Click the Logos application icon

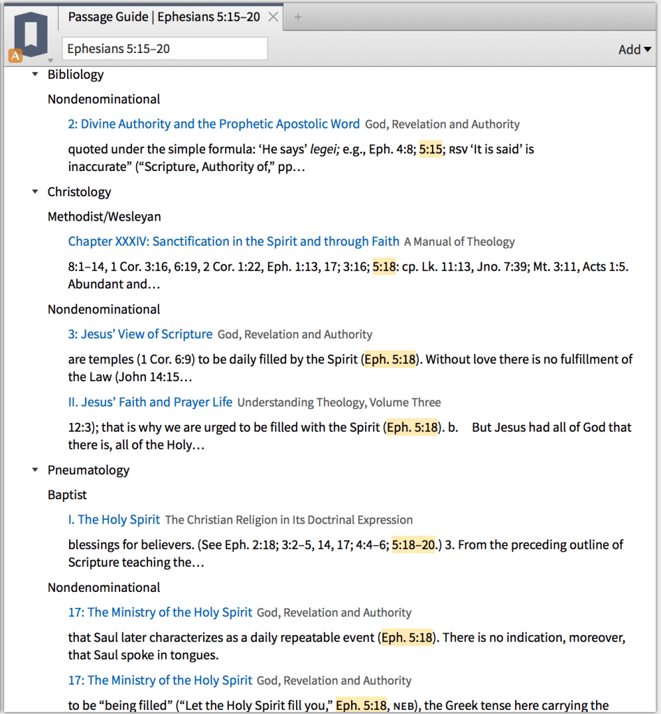pyautogui.click(x=29, y=34)
